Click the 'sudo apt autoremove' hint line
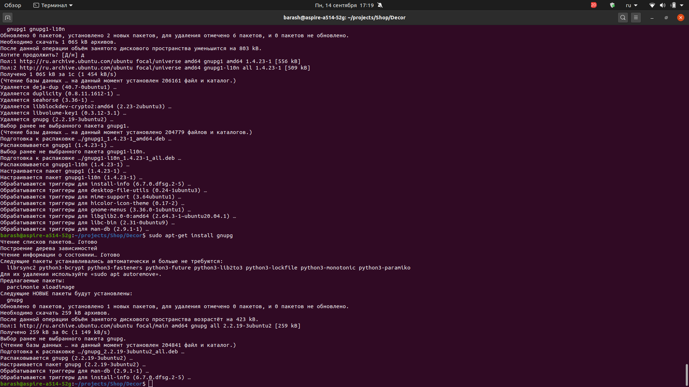 click(81, 274)
